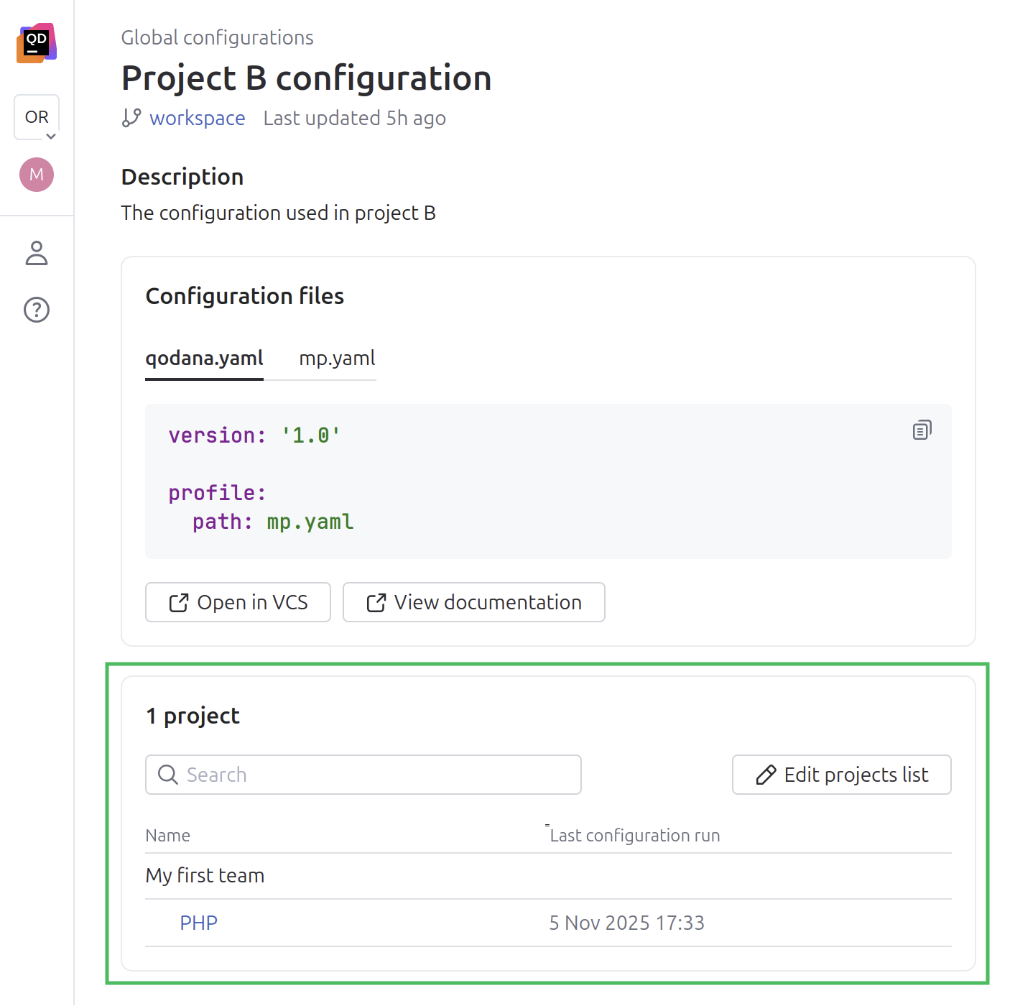Open the profile icon in the left sidebar
1015x1006 pixels.
coord(37,254)
